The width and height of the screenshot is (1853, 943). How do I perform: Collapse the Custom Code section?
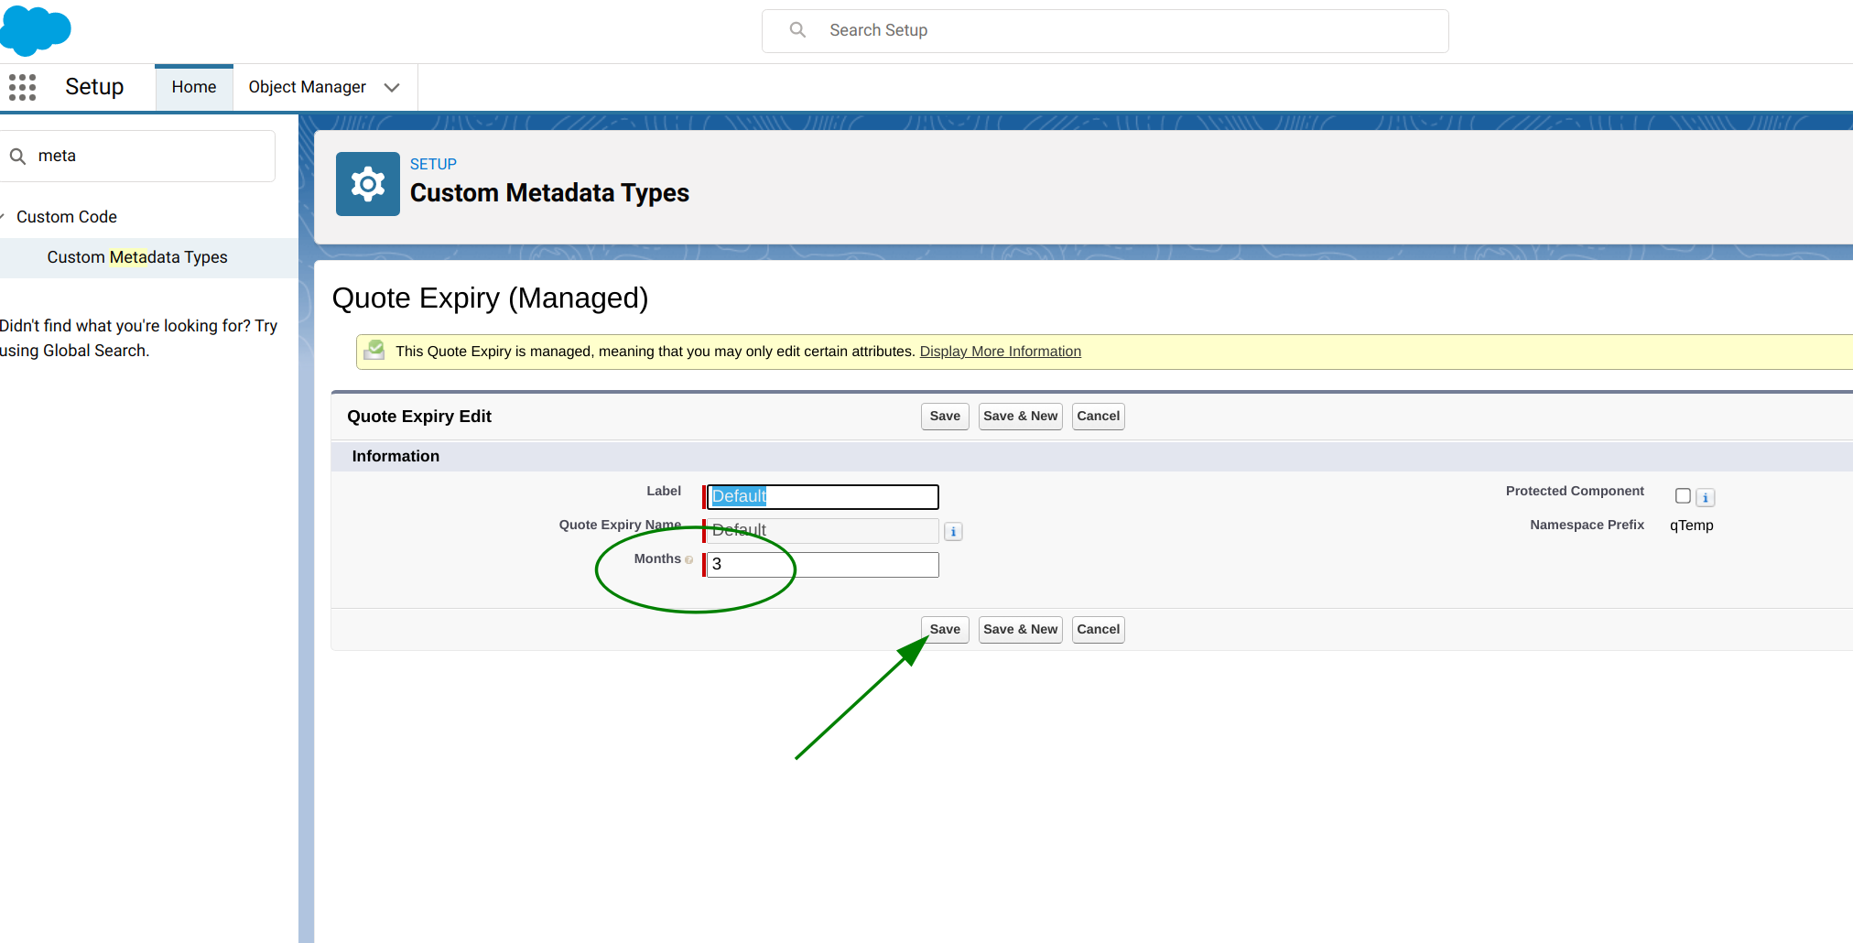coord(3,217)
